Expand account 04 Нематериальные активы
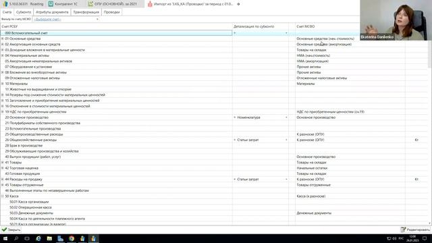432x243 pixels. (x=3, y=55)
